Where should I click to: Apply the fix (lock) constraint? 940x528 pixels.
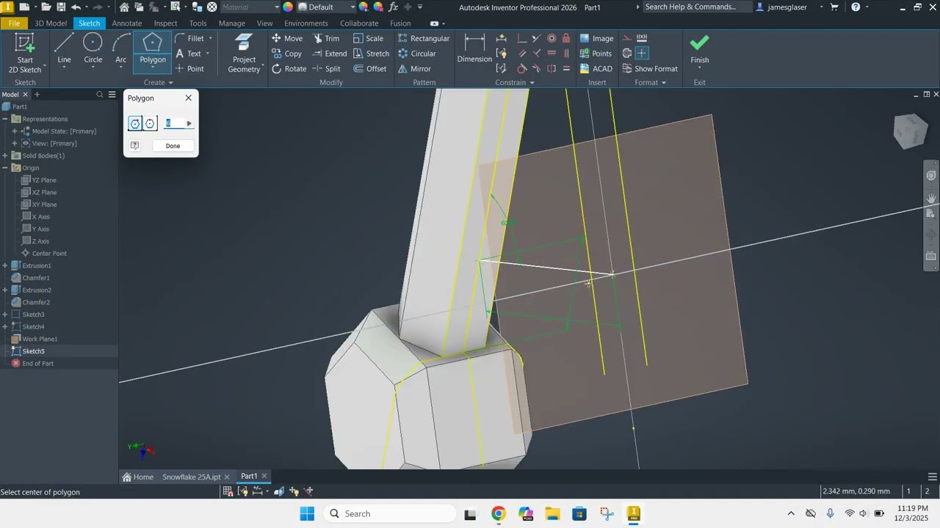point(566,38)
